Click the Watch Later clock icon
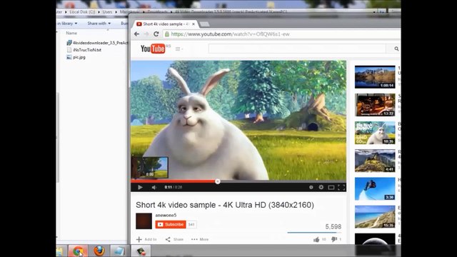 pos(311,187)
